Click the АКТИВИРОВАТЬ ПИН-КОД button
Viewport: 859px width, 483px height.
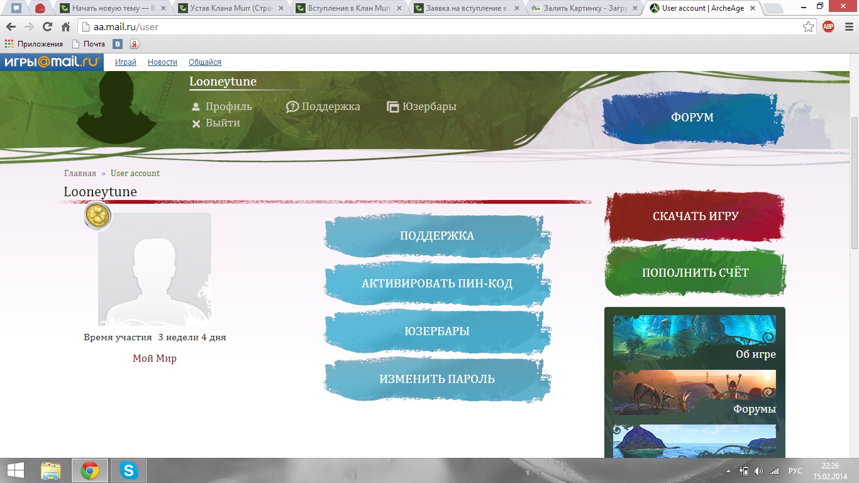tap(437, 284)
